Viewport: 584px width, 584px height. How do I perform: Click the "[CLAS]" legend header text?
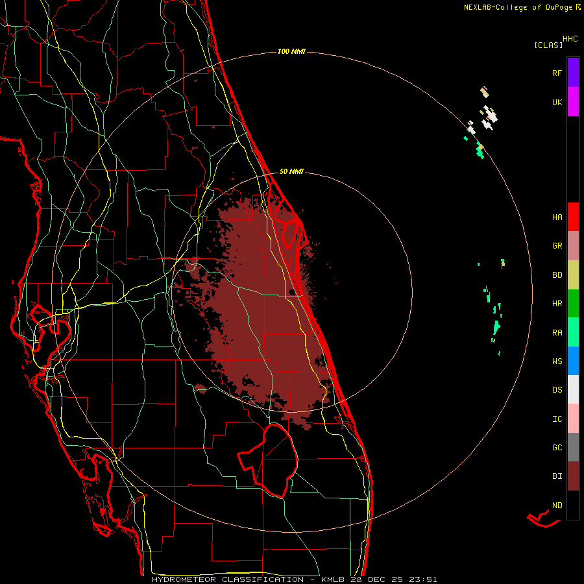point(548,45)
